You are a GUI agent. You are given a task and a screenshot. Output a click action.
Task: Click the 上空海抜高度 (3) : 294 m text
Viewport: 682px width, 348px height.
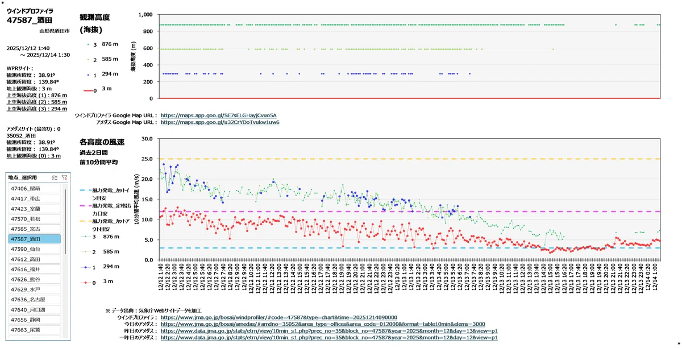(x=36, y=109)
